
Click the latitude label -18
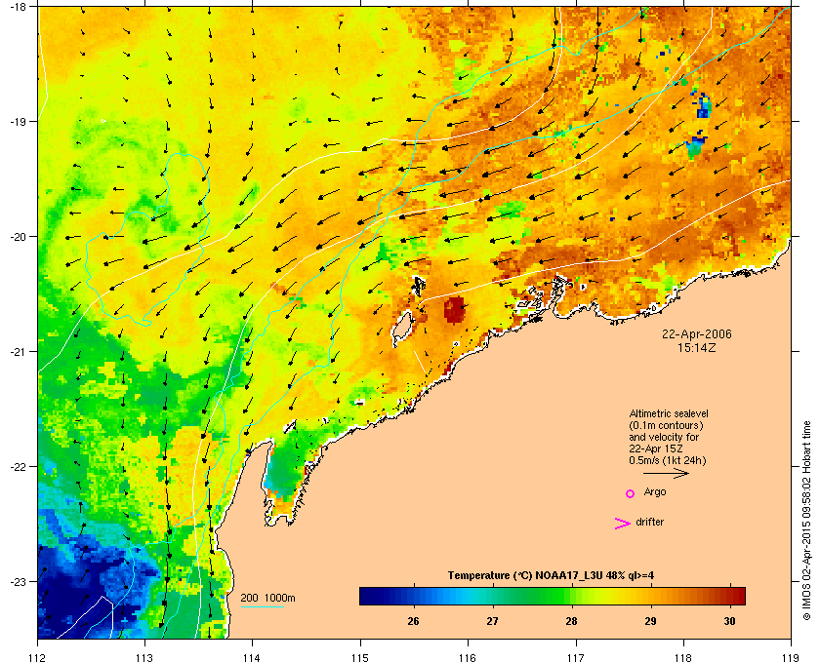18,6
